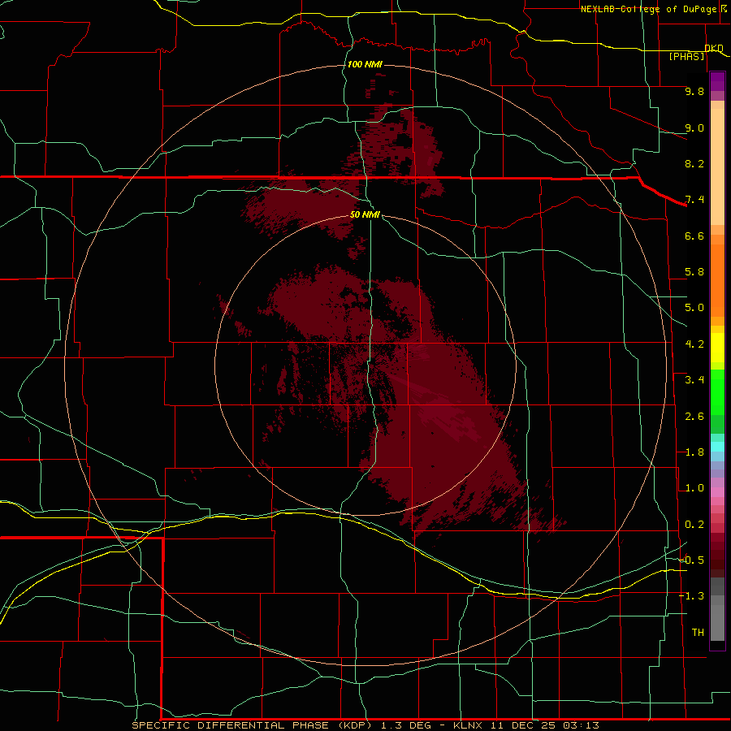This screenshot has height=731, width=731.
Task: Click the SPECIFIC DIFFERENTIAL PHASE caption text
Action: (x=231, y=725)
